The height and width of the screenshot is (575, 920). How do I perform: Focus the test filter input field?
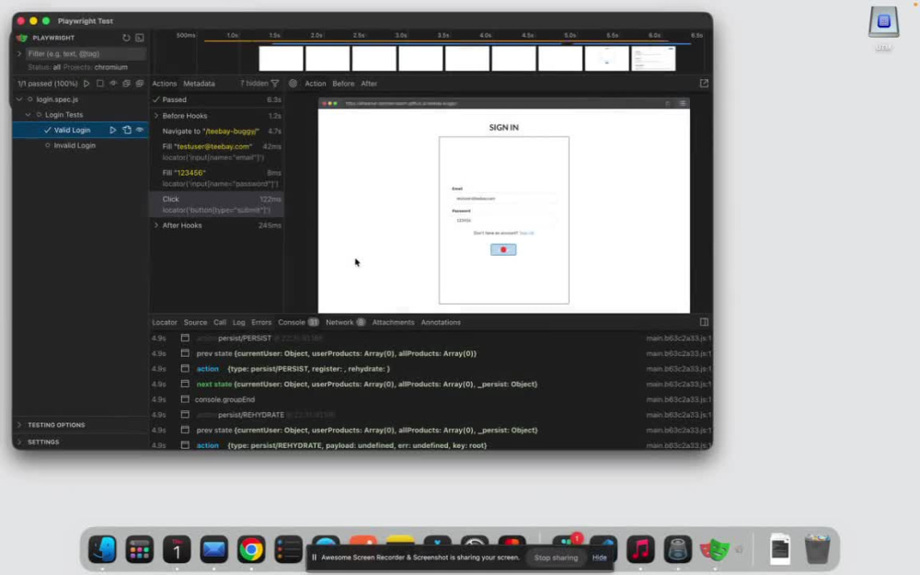point(86,53)
